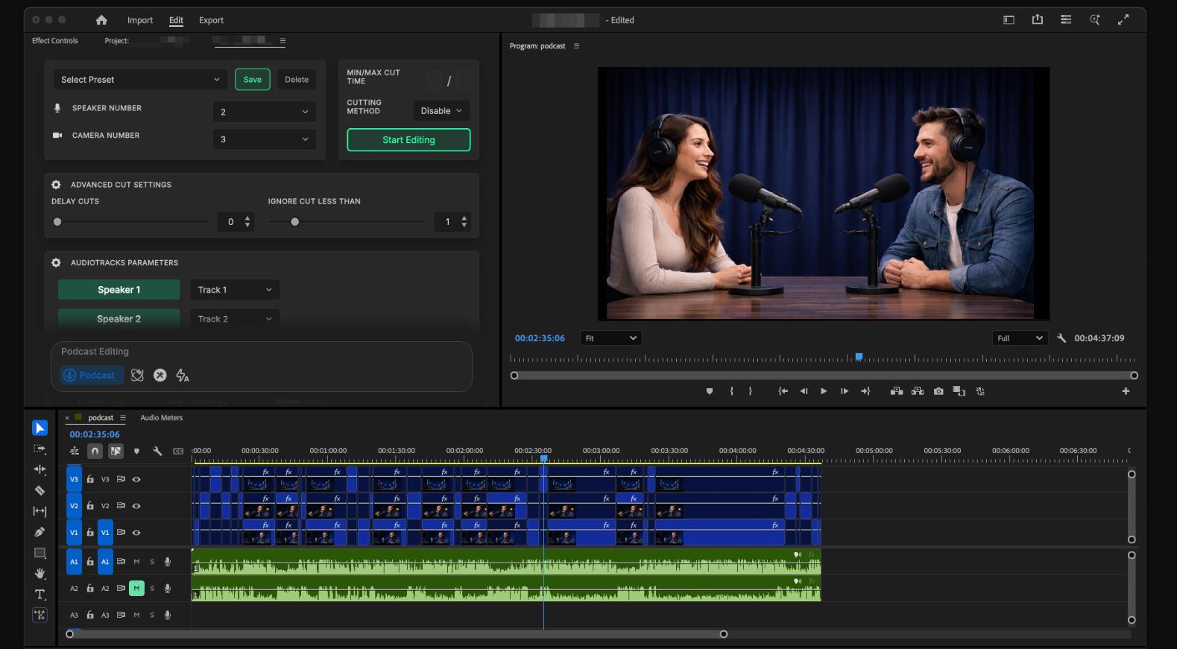Open the Home screen icon

tap(101, 20)
